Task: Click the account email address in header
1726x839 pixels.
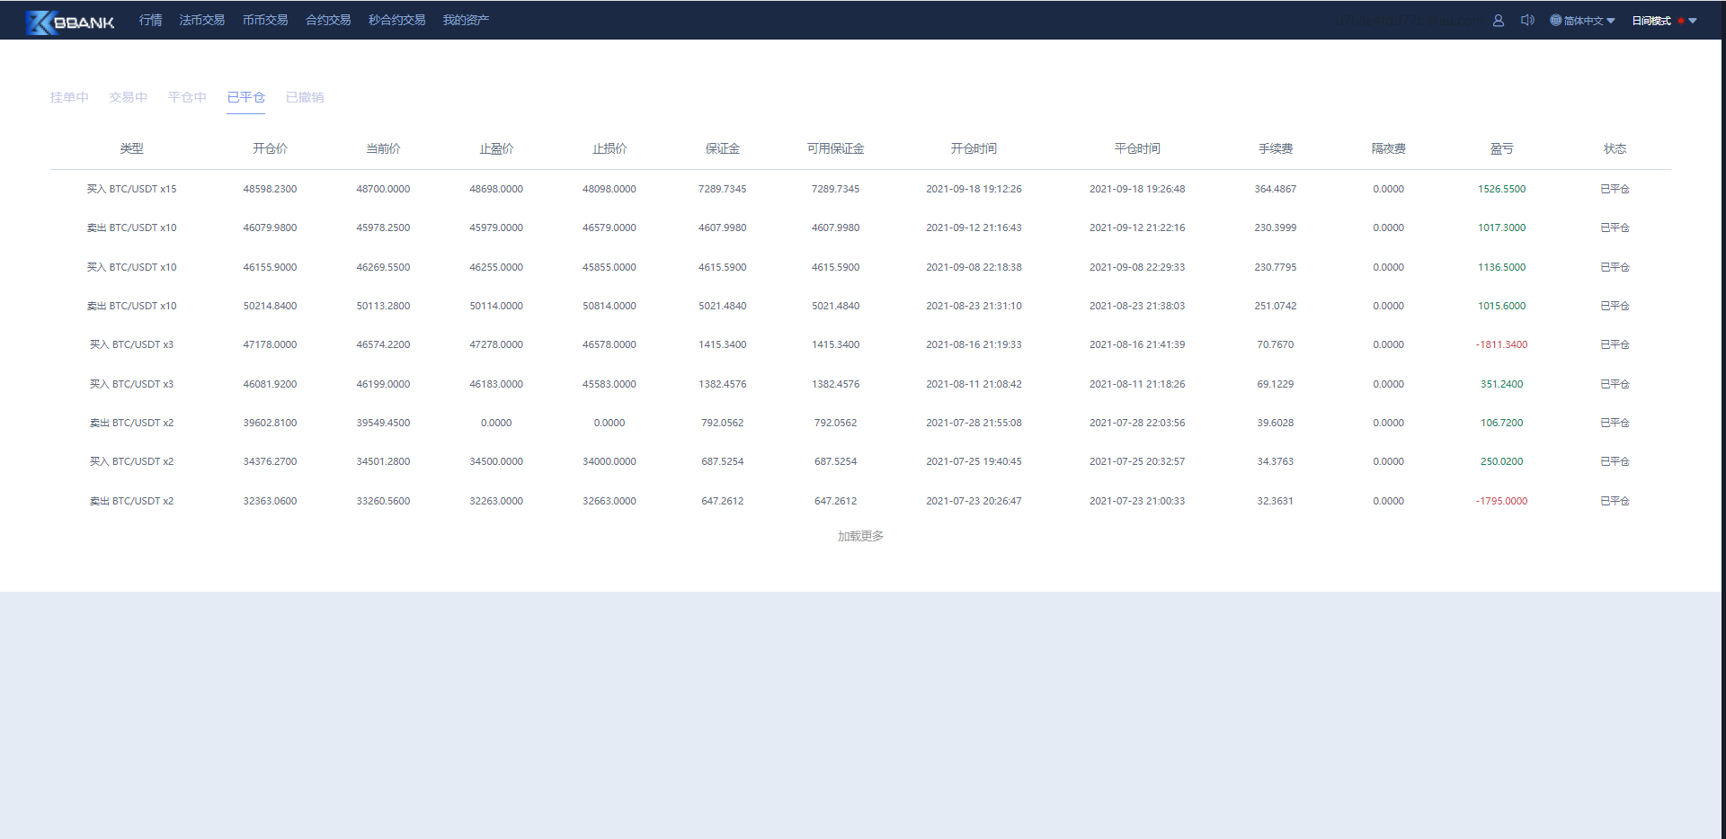Action: [x=1409, y=21]
